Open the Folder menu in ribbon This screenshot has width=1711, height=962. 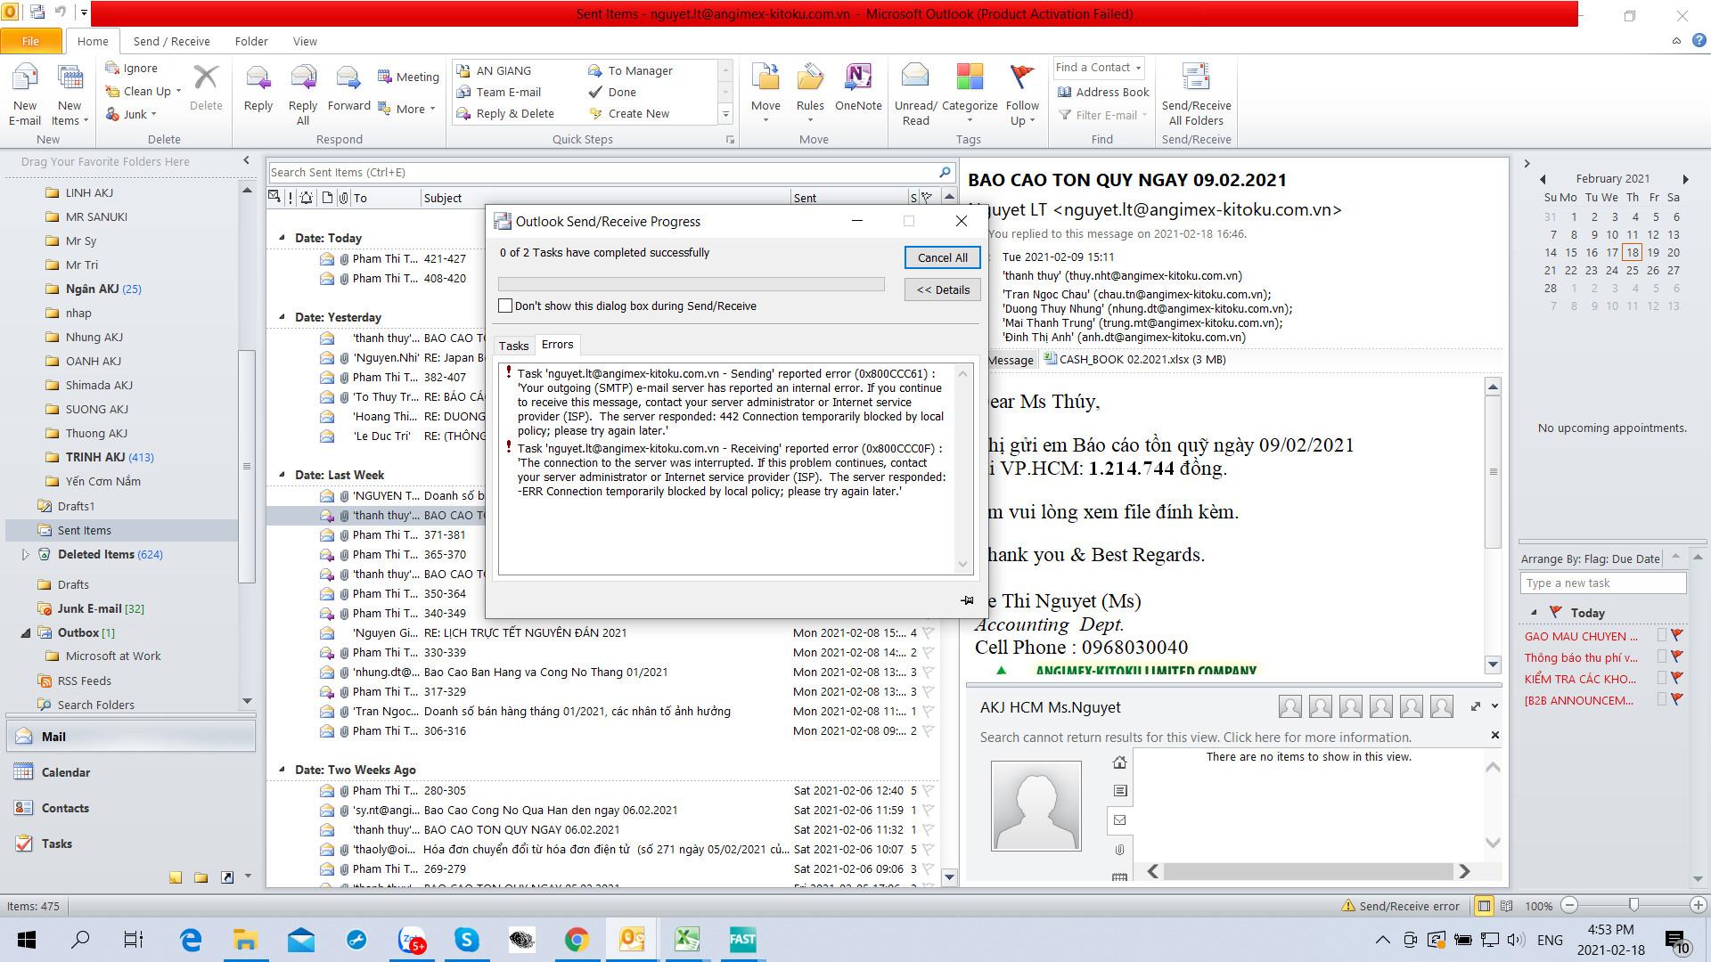(250, 40)
